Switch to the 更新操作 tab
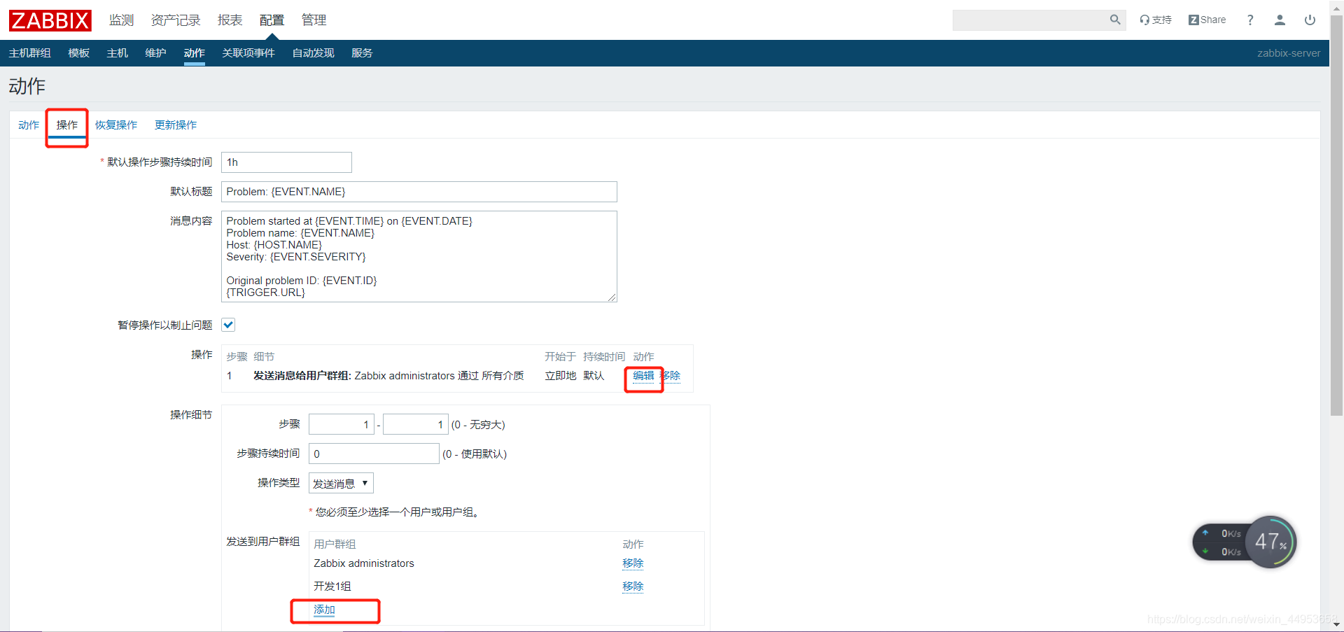This screenshot has width=1344, height=632. click(x=176, y=125)
